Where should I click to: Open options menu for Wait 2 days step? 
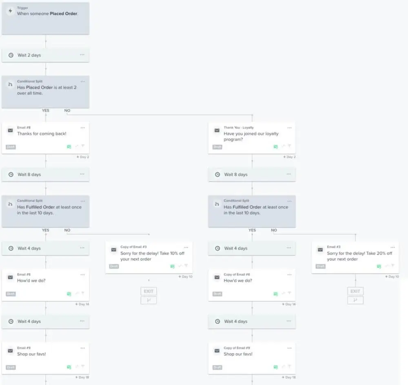pyautogui.click(x=82, y=55)
